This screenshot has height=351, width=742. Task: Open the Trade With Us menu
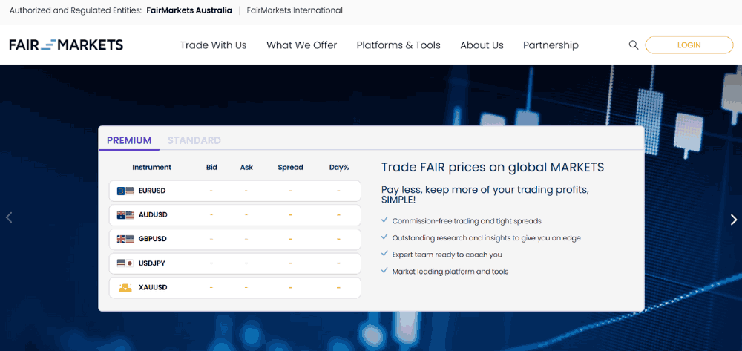tap(213, 45)
